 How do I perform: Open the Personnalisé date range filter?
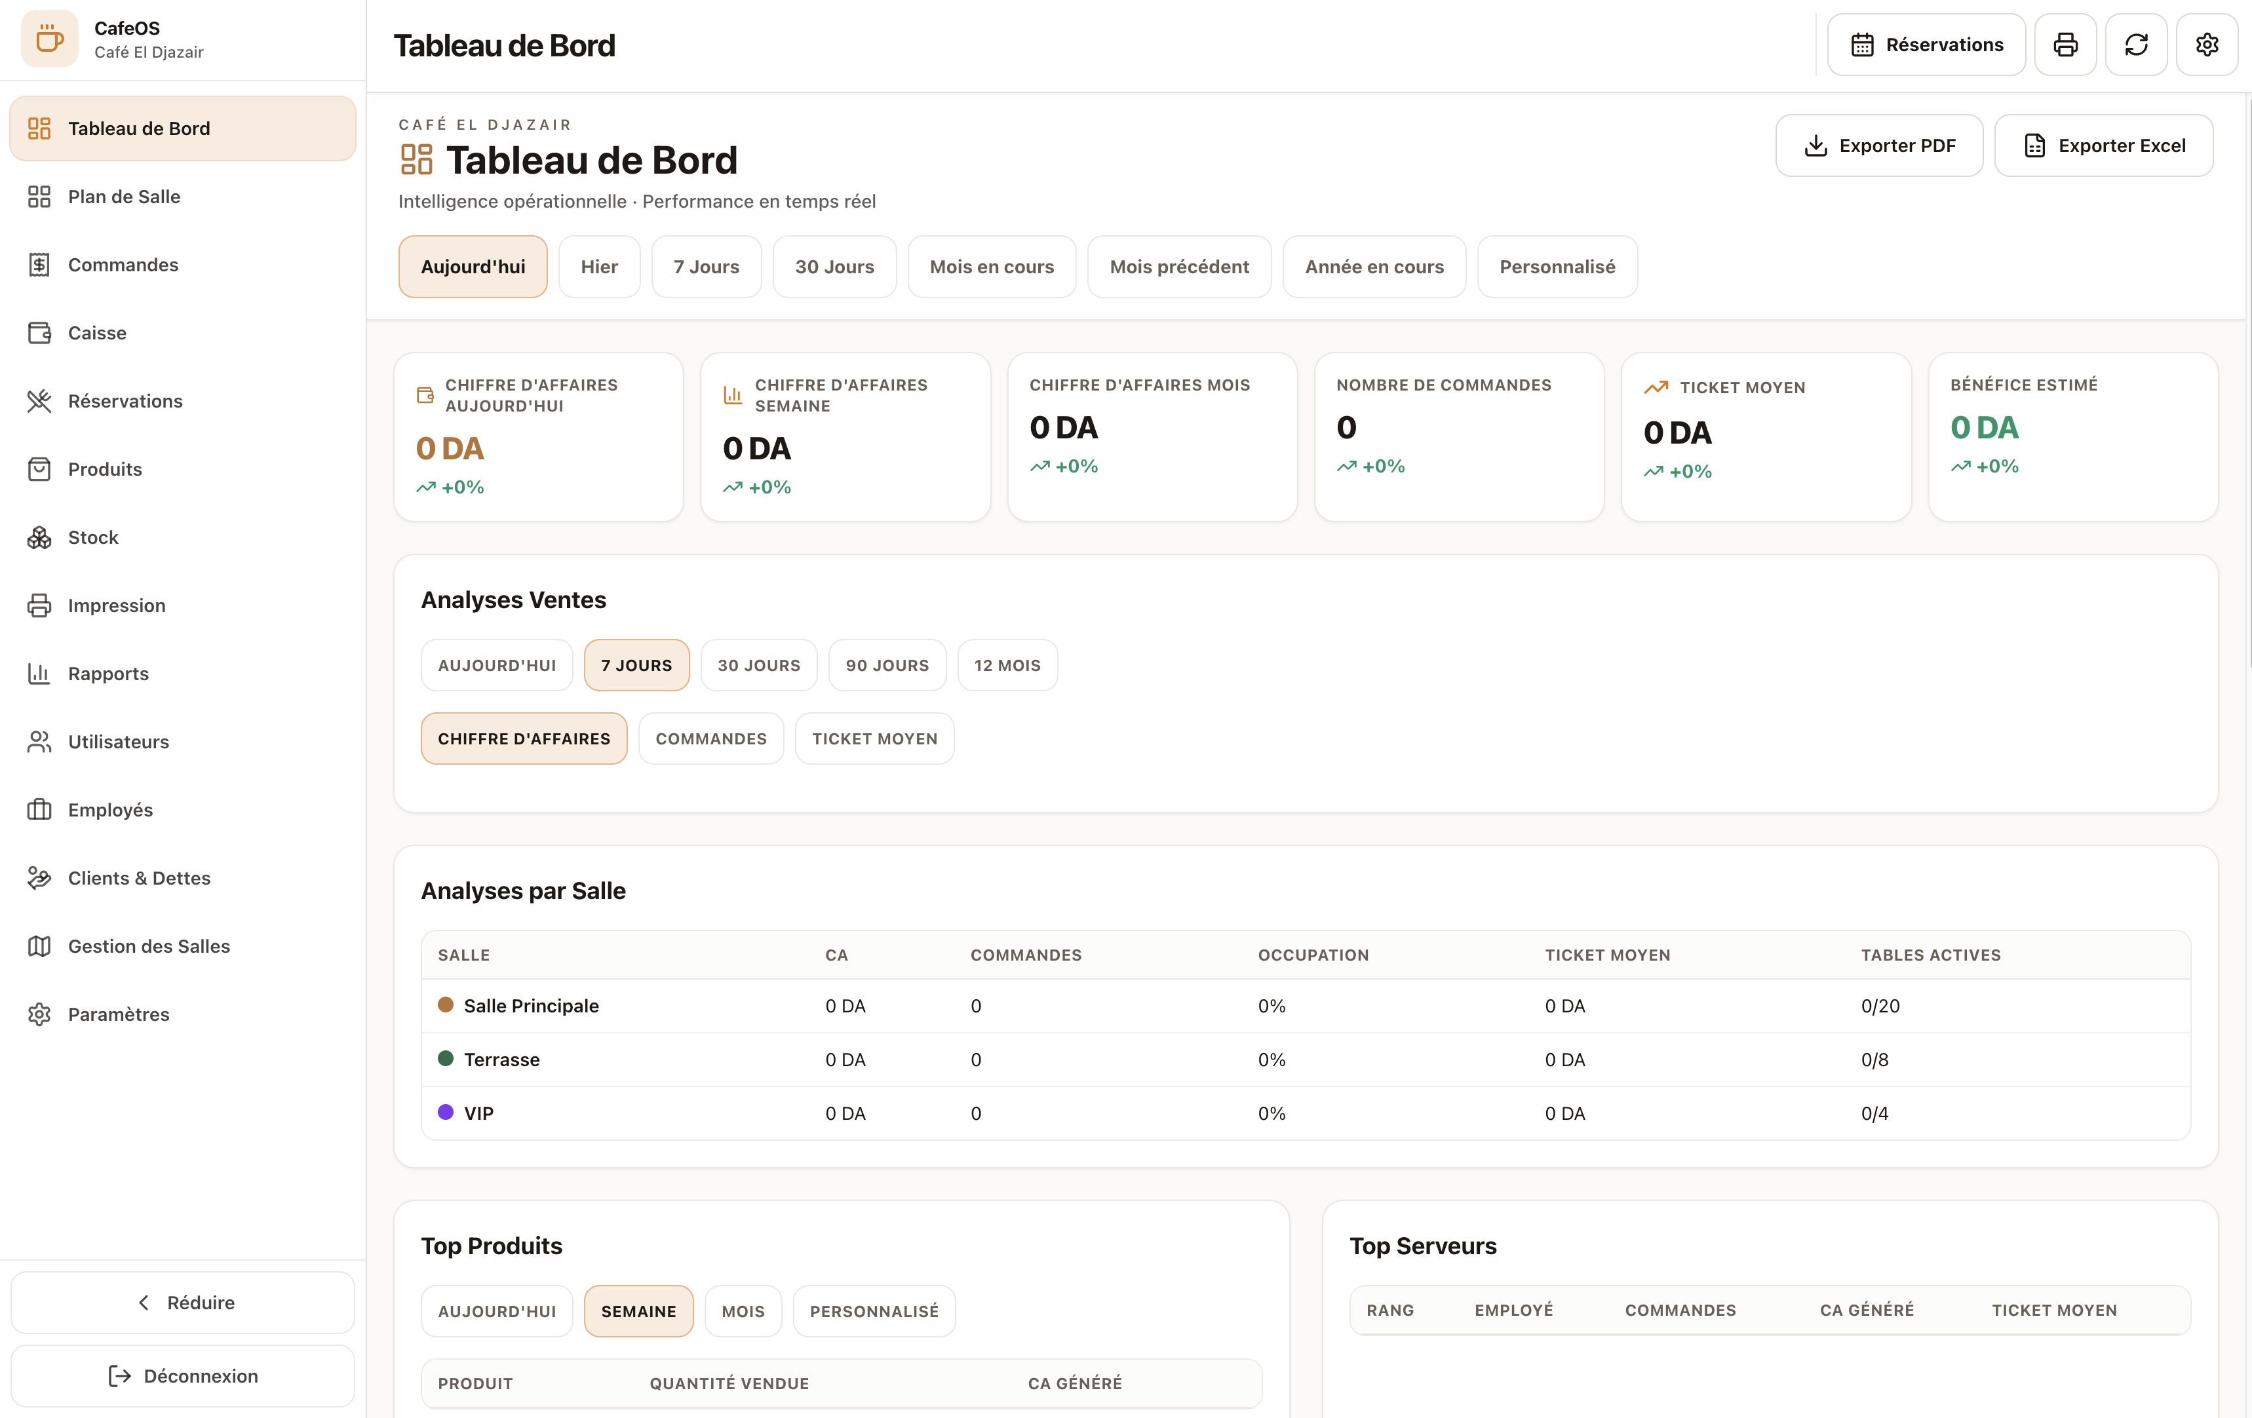tap(1557, 267)
